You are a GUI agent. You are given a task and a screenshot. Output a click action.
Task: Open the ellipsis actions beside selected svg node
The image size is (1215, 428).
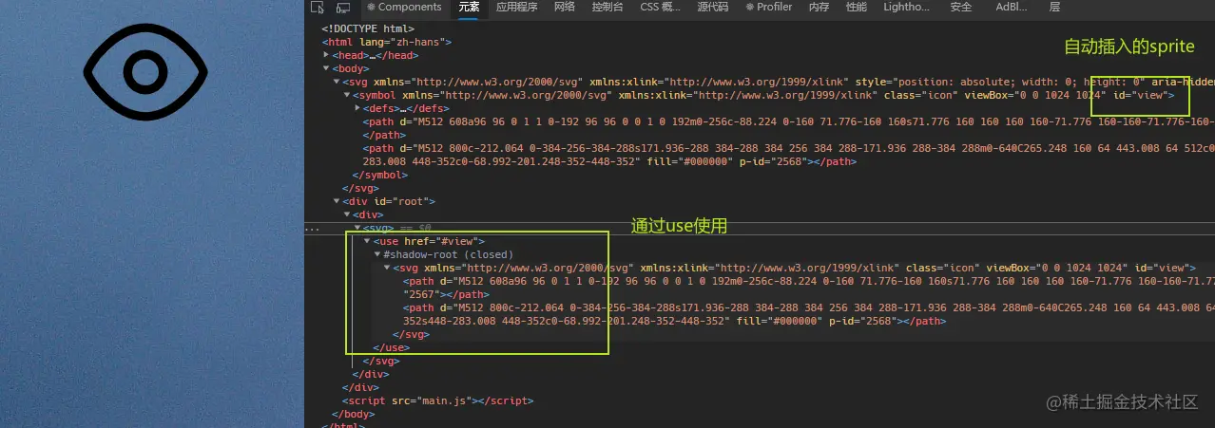[x=312, y=229]
